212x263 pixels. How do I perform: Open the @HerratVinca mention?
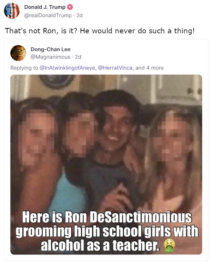point(116,68)
